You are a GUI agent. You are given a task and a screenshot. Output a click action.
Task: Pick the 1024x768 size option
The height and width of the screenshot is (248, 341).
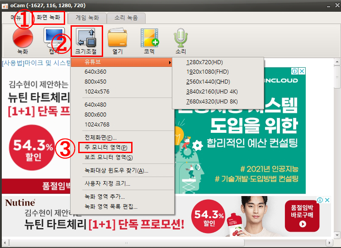(x=123, y=125)
